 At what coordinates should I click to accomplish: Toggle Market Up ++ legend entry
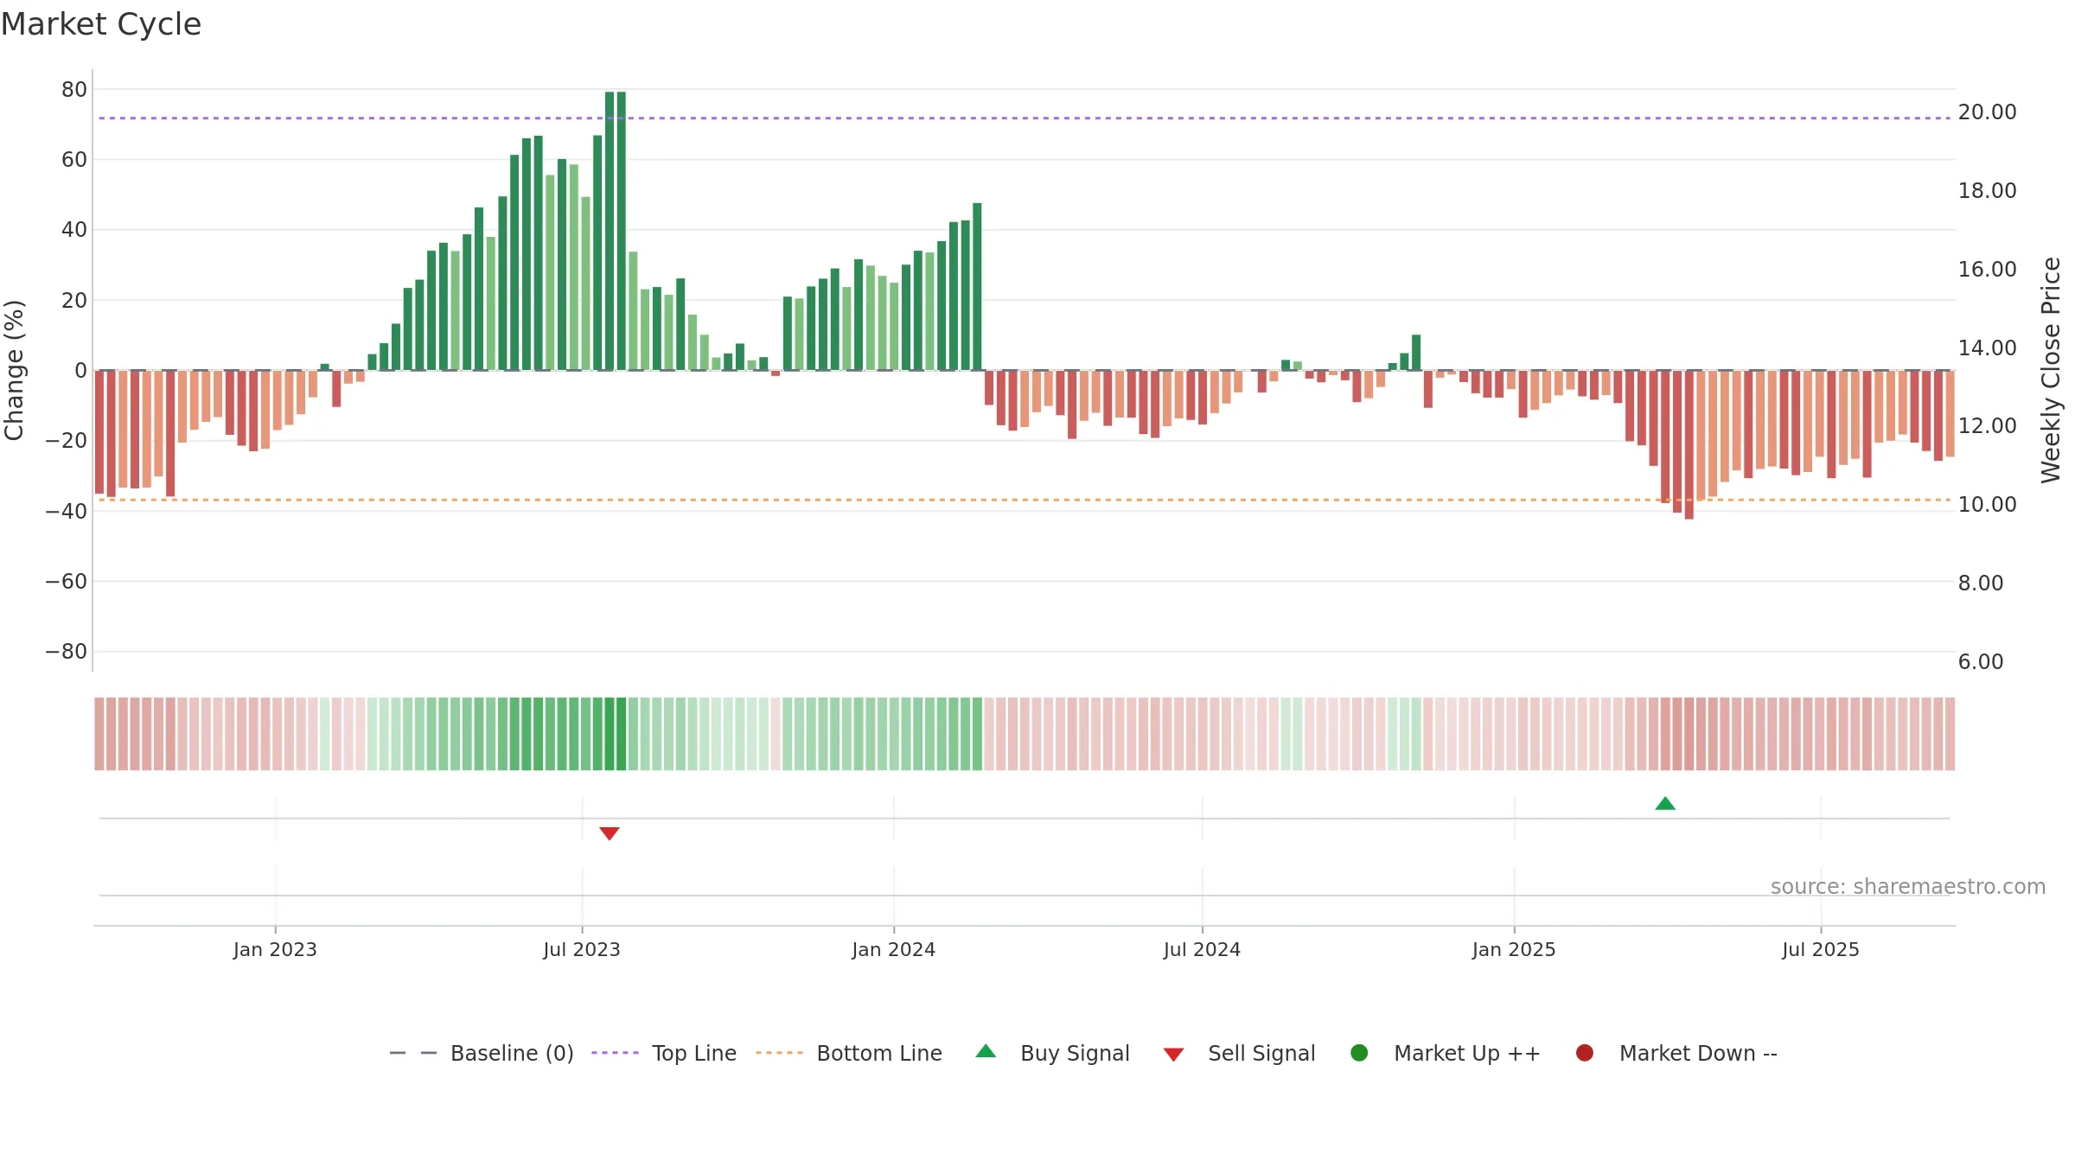1445,1053
